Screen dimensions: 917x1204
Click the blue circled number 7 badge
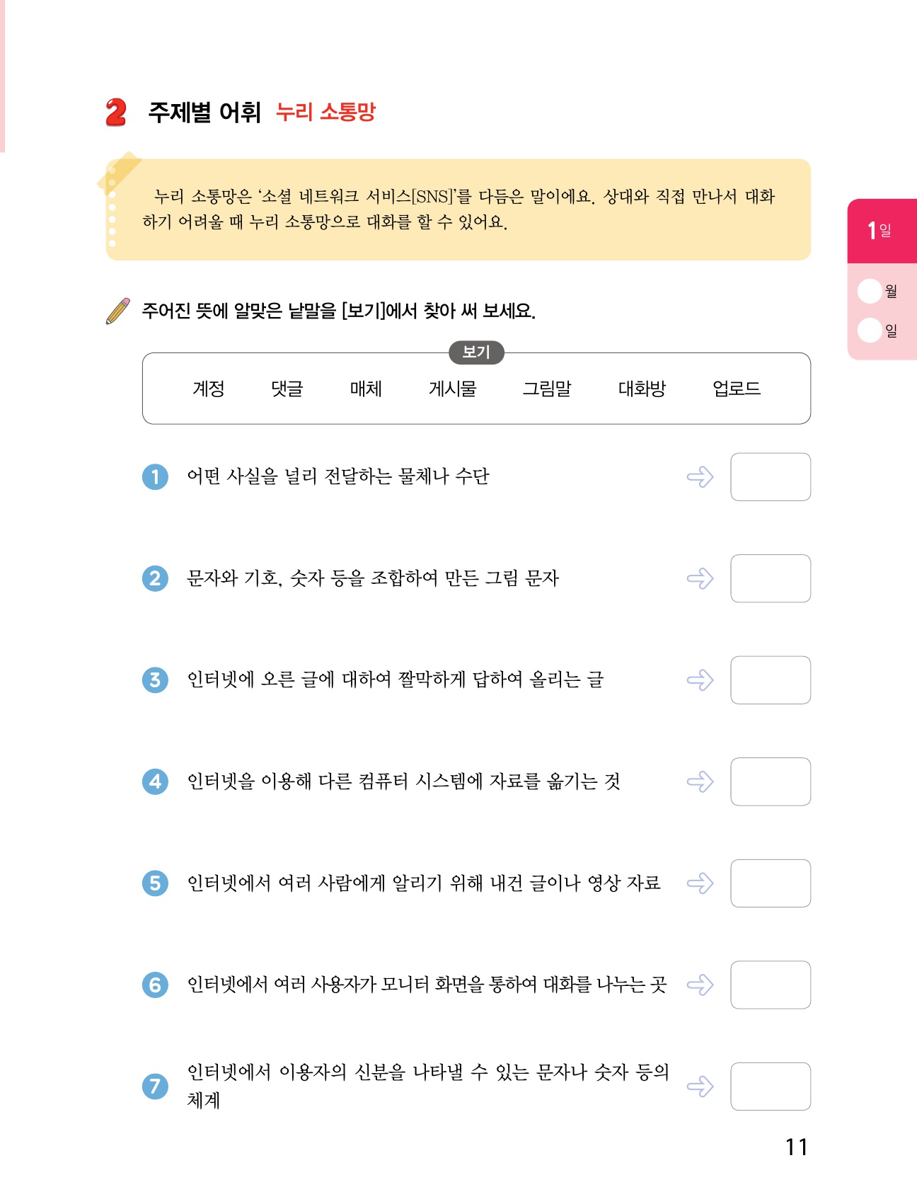[156, 1087]
